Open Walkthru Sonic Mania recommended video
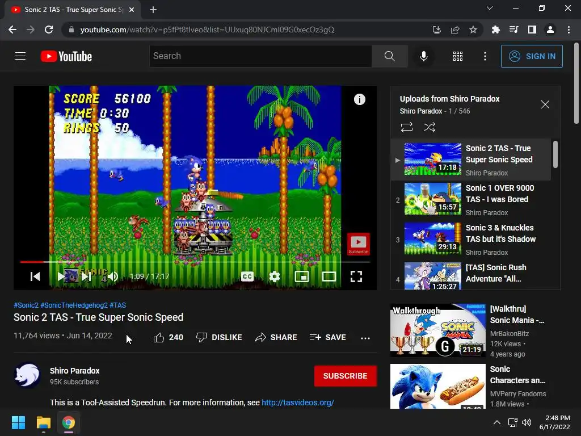Viewport: 581px width, 436px height. (437, 330)
